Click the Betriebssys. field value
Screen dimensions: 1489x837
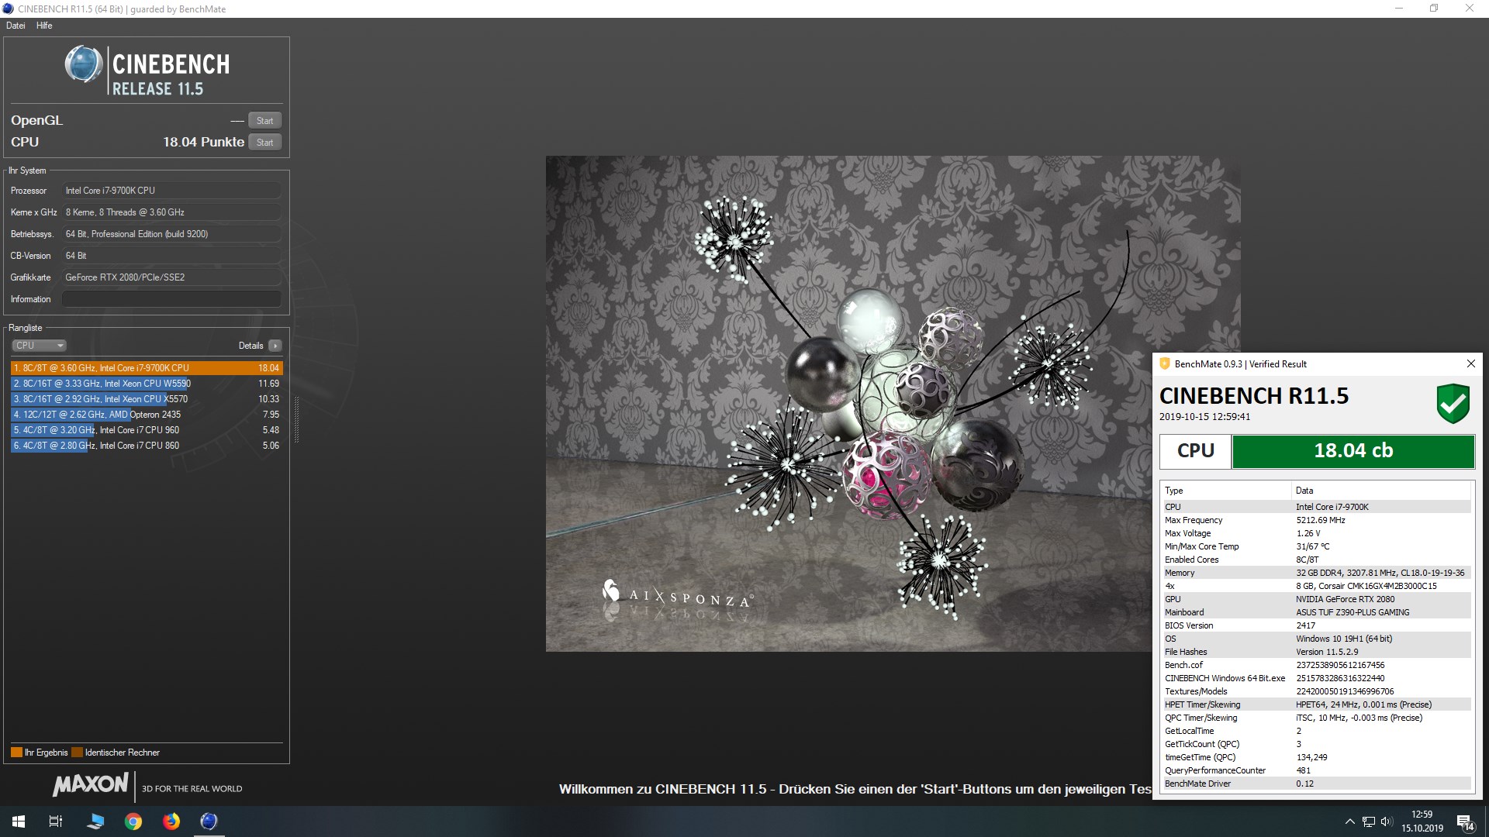coord(171,234)
